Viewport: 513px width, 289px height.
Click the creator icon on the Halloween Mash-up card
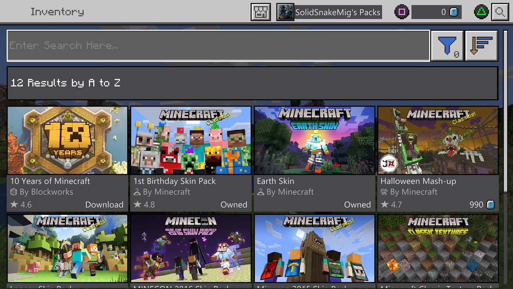[384, 192]
